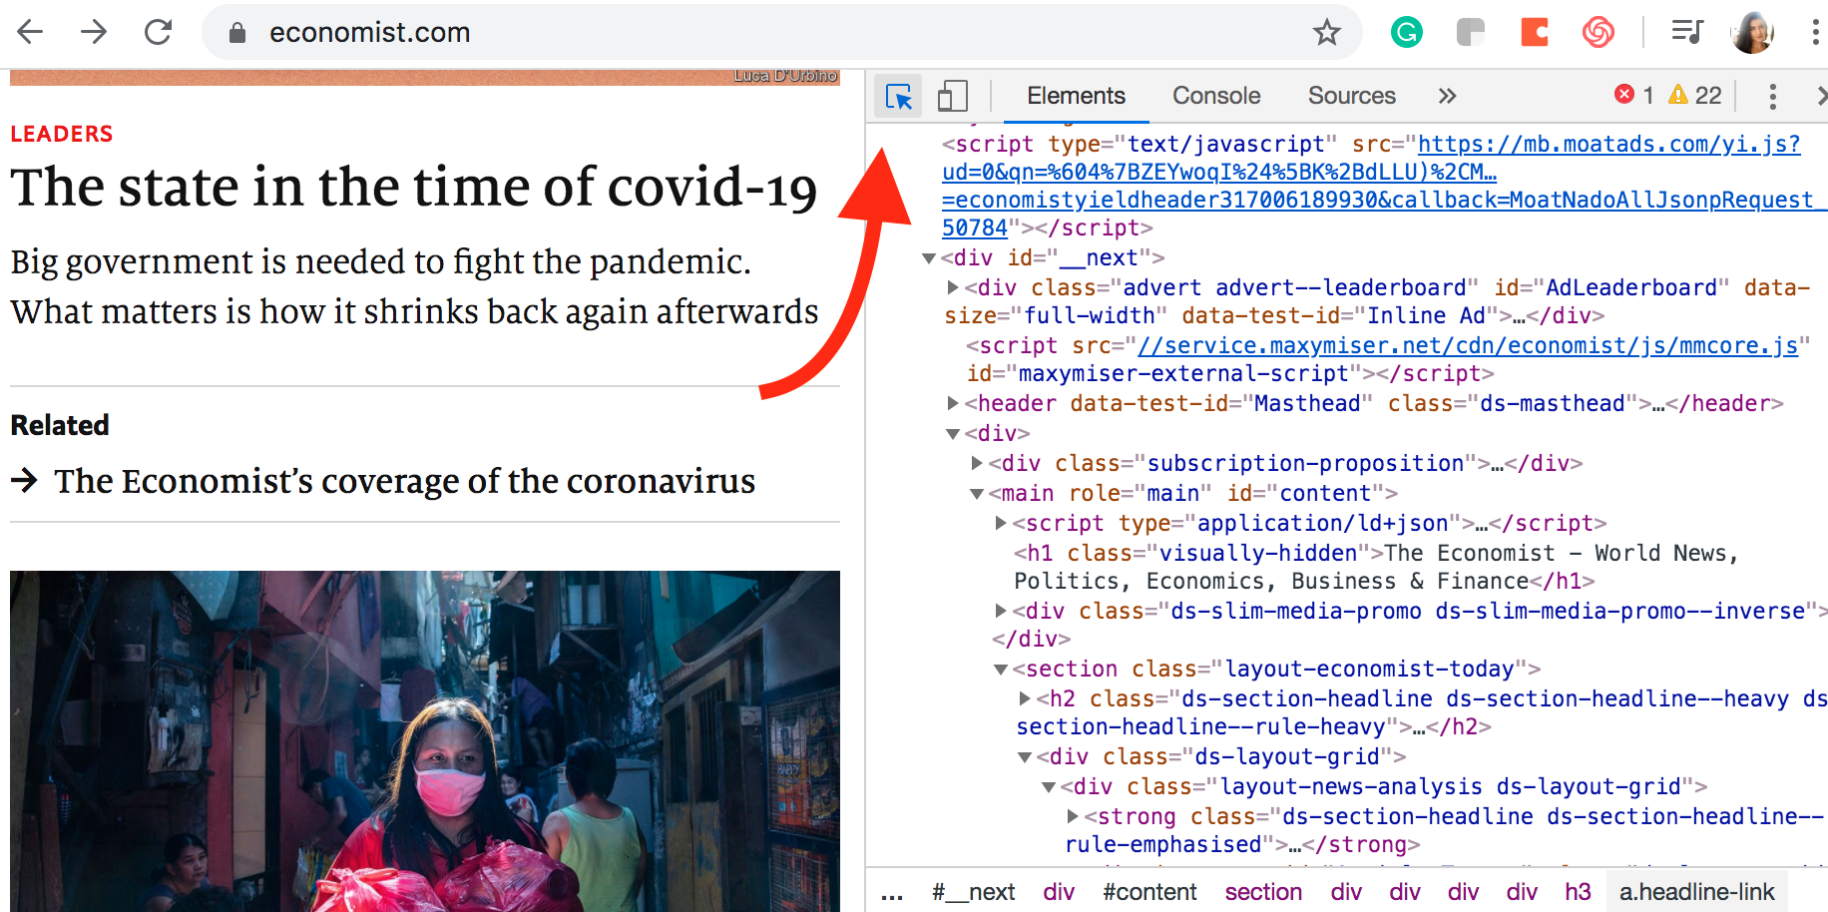Image resolution: width=1828 pixels, height=912 pixels.
Task: Collapse the ds-layout-grid div node
Action: click(1025, 757)
